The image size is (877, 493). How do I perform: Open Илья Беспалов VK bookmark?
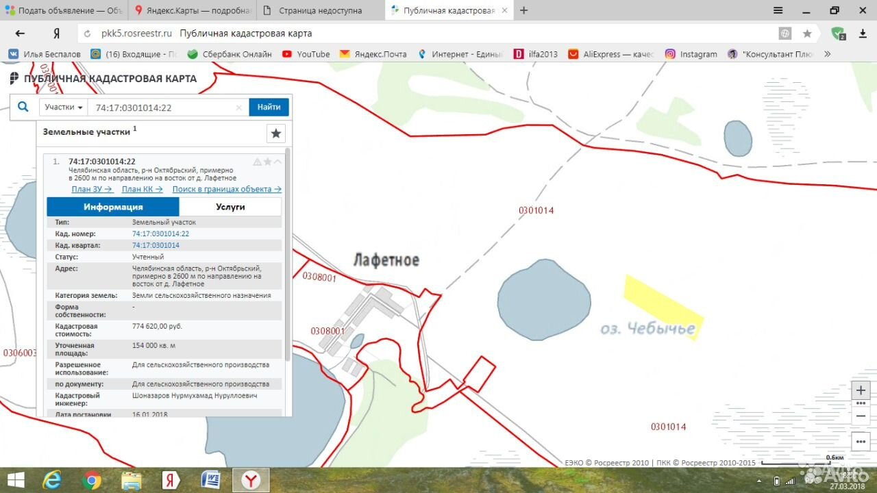45,54
